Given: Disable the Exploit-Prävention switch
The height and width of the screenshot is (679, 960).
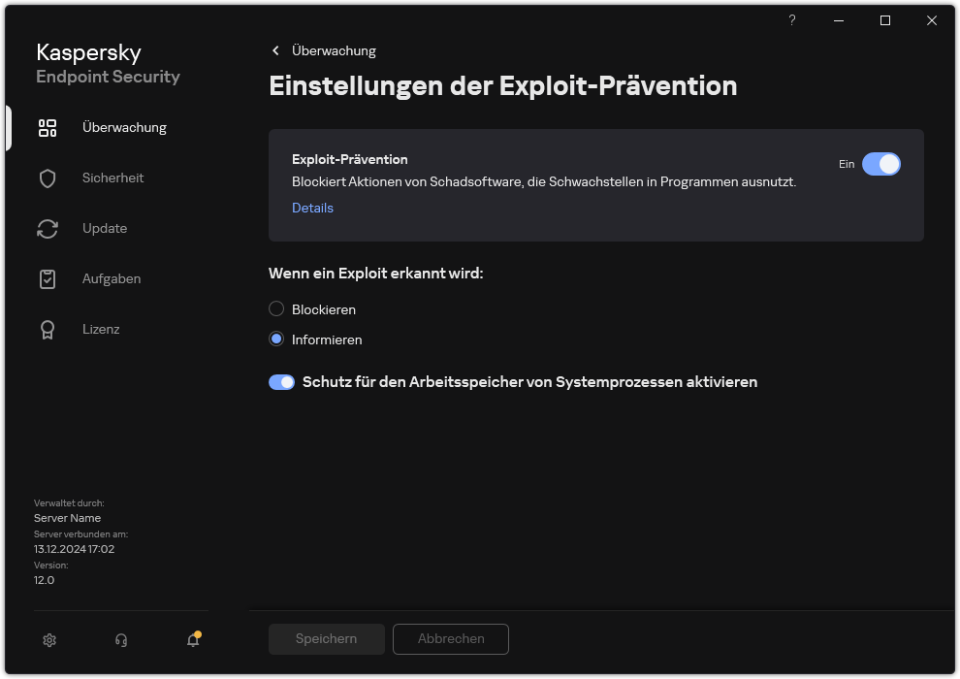Looking at the screenshot, I should coord(881,164).
